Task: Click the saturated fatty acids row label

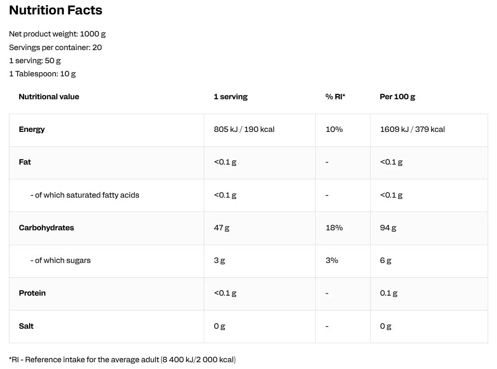Action: coord(85,195)
